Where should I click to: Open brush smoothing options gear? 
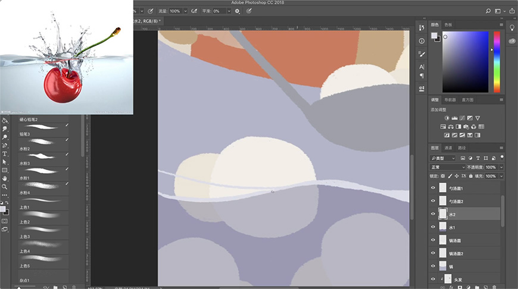[237, 11]
